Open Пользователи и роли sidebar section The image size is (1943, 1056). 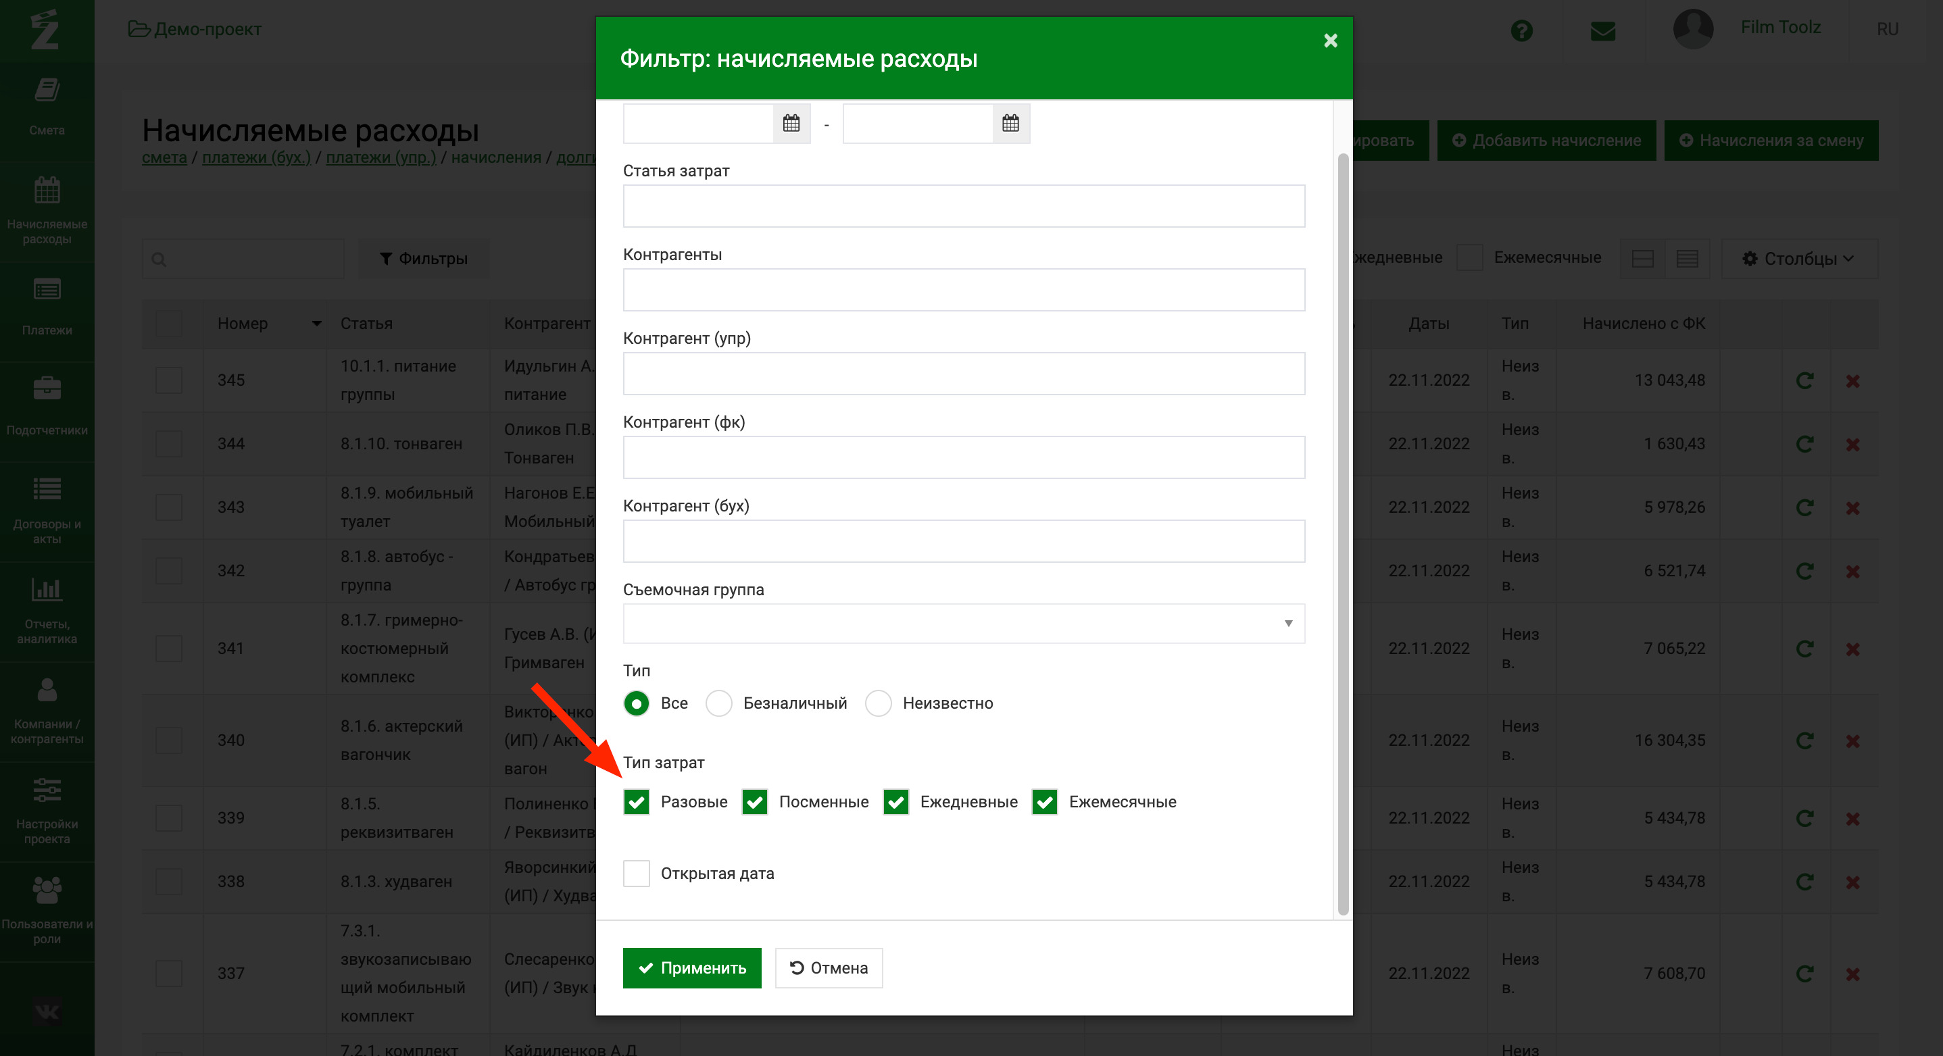(47, 911)
